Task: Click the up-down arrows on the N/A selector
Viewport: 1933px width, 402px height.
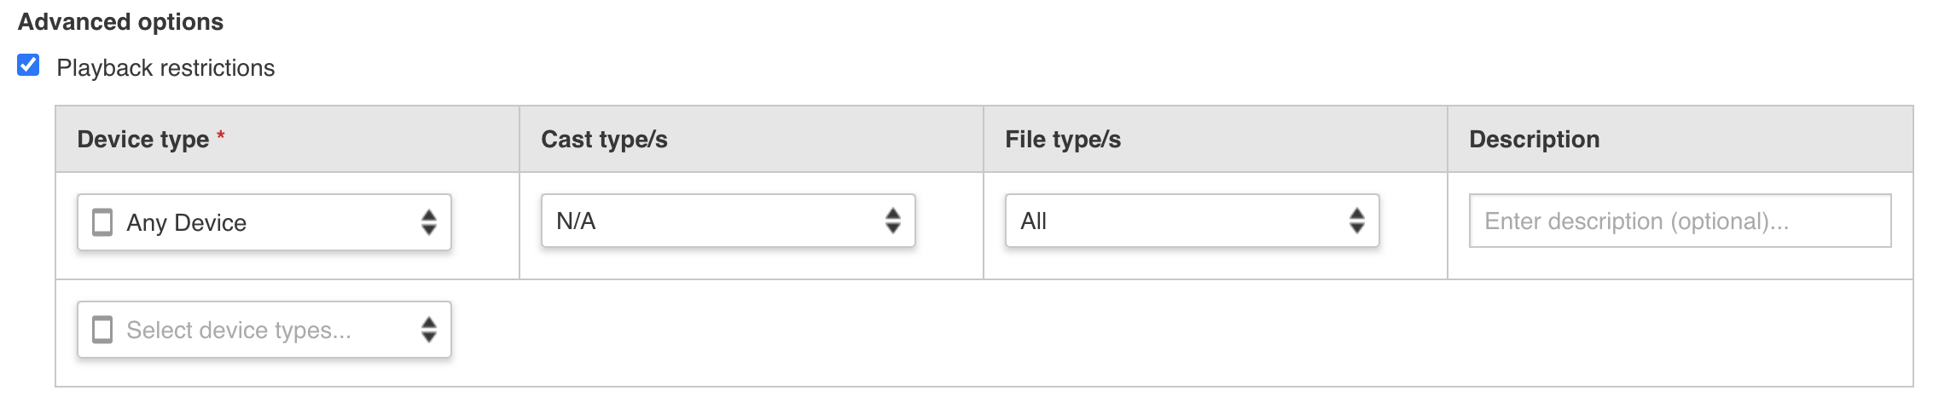Action: coord(893,221)
